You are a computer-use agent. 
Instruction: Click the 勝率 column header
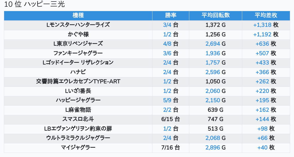click(170, 15)
